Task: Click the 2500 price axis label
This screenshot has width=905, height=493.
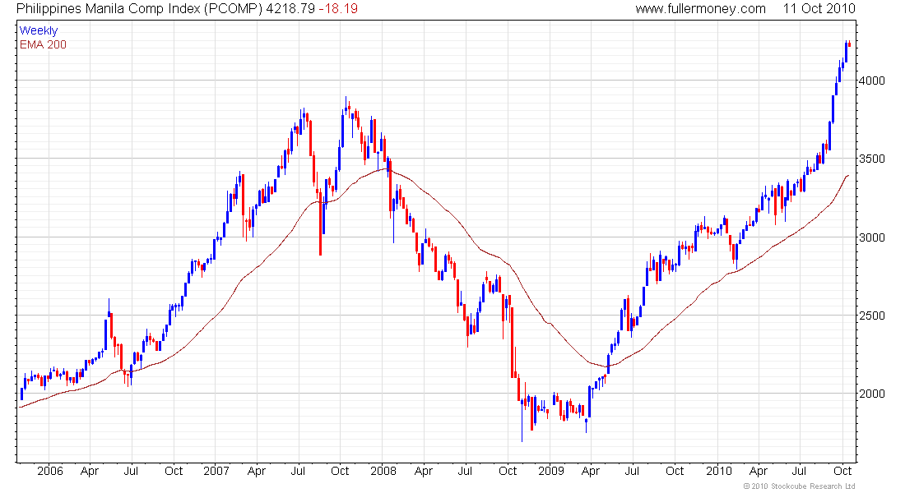Action: click(x=871, y=316)
